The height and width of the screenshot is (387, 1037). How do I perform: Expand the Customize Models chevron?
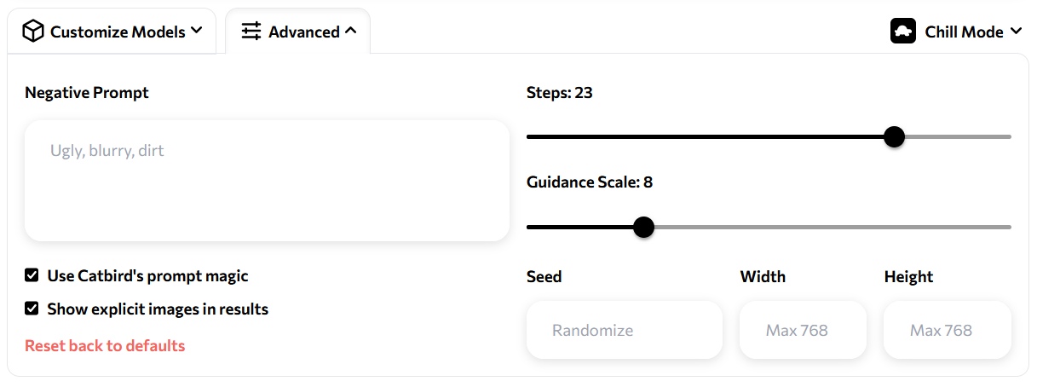pyautogui.click(x=197, y=31)
